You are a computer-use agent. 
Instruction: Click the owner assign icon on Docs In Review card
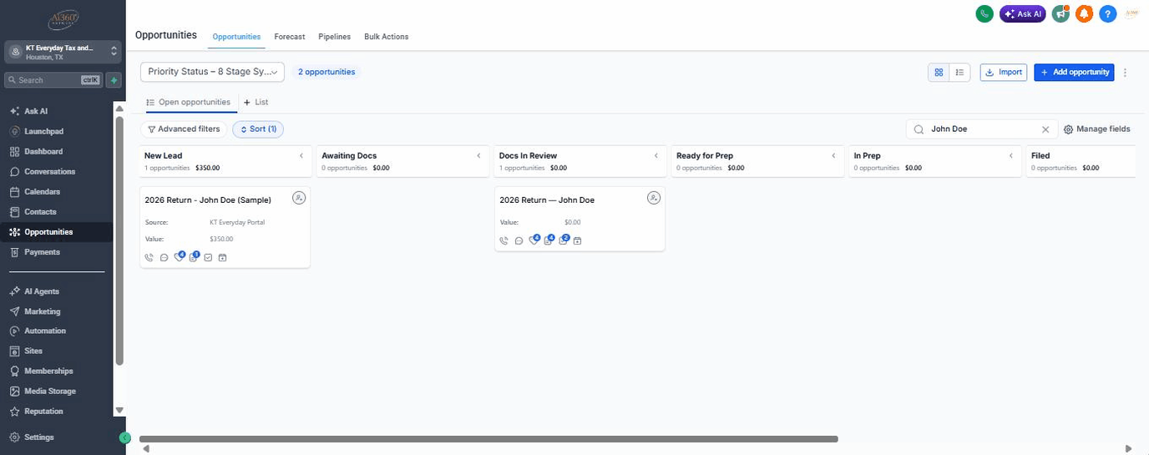(x=654, y=198)
